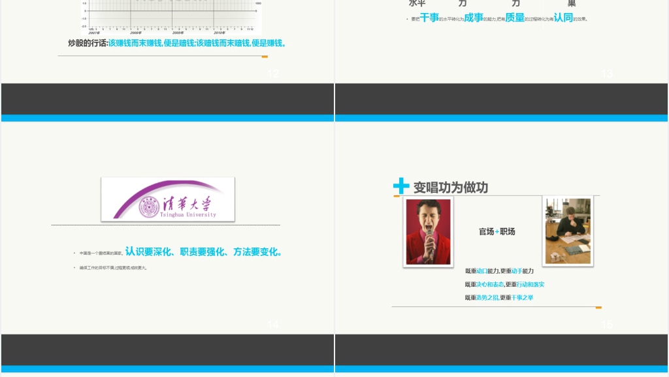This screenshot has height=377, width=669.
Task: Click the blue plus icon beside 变唱功为做功
Action: pos(401,186)
